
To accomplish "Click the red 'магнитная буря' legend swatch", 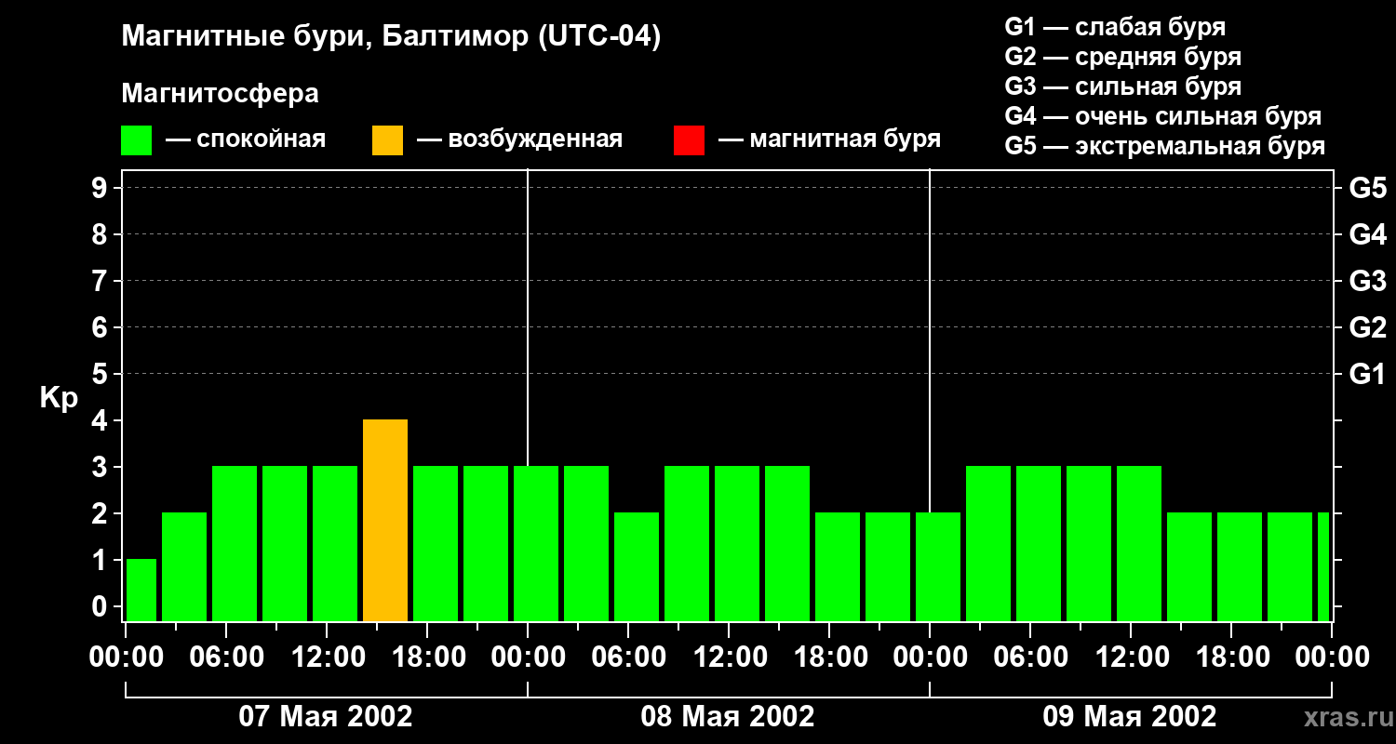I will tap(689, 140).
